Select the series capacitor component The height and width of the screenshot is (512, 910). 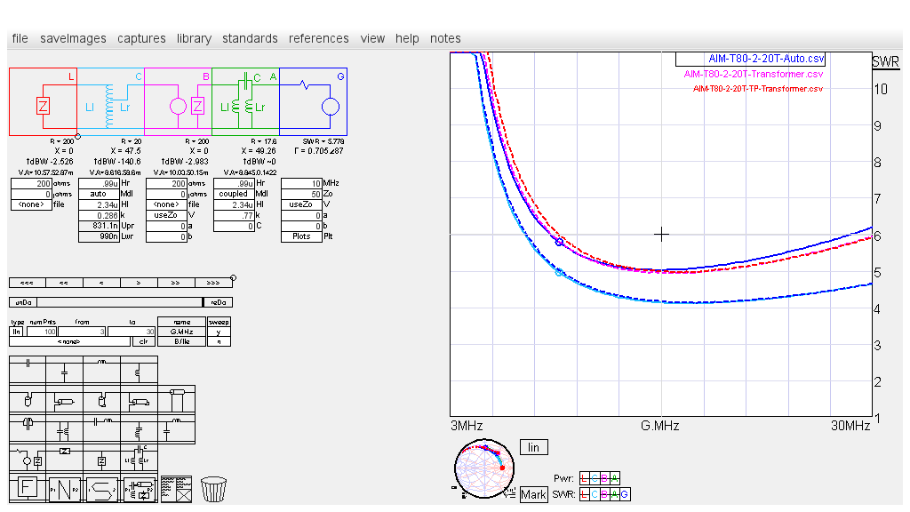point(28,370)
